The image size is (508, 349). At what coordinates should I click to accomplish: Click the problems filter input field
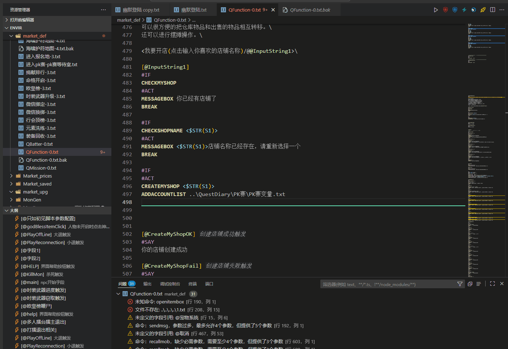(x=387, y=284)
